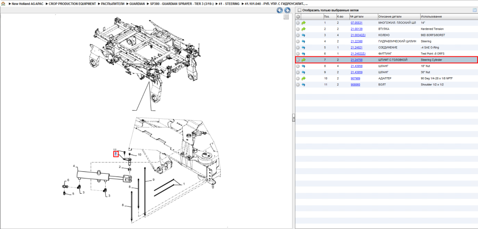Click the blue arrow icon in the 18" Nut row
The width and height of the screenshot is (478, 229).
[304, 66]
